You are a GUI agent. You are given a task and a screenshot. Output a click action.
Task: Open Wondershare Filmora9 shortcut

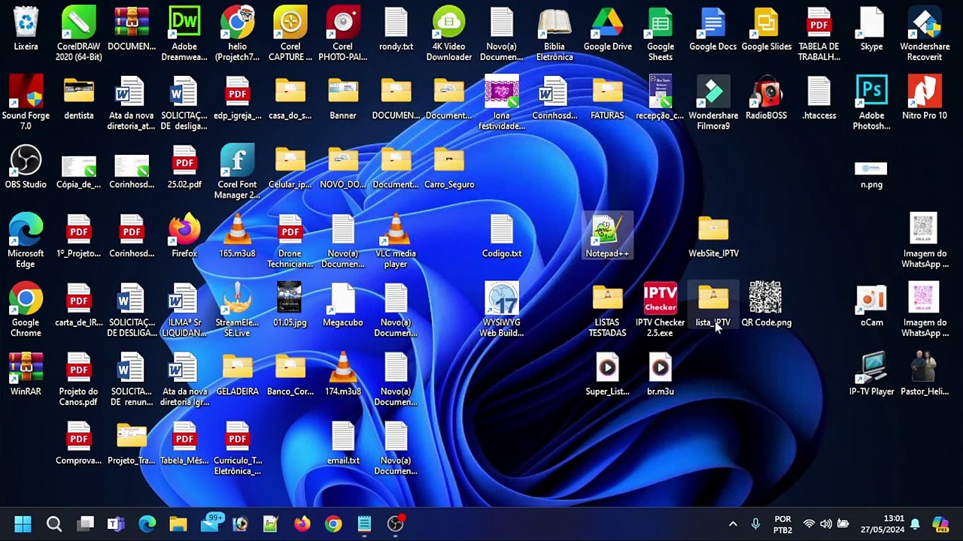click(713, 92)
